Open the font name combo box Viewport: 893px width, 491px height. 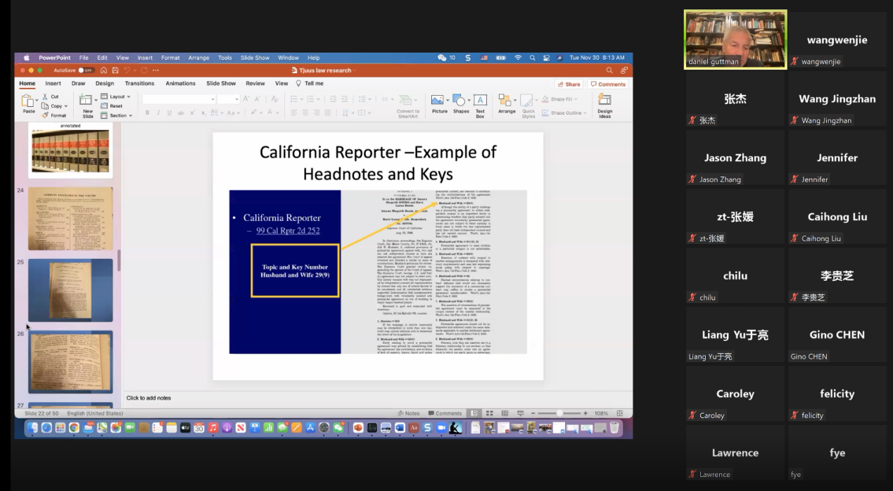pyautogui.click(x=178, y=99)
